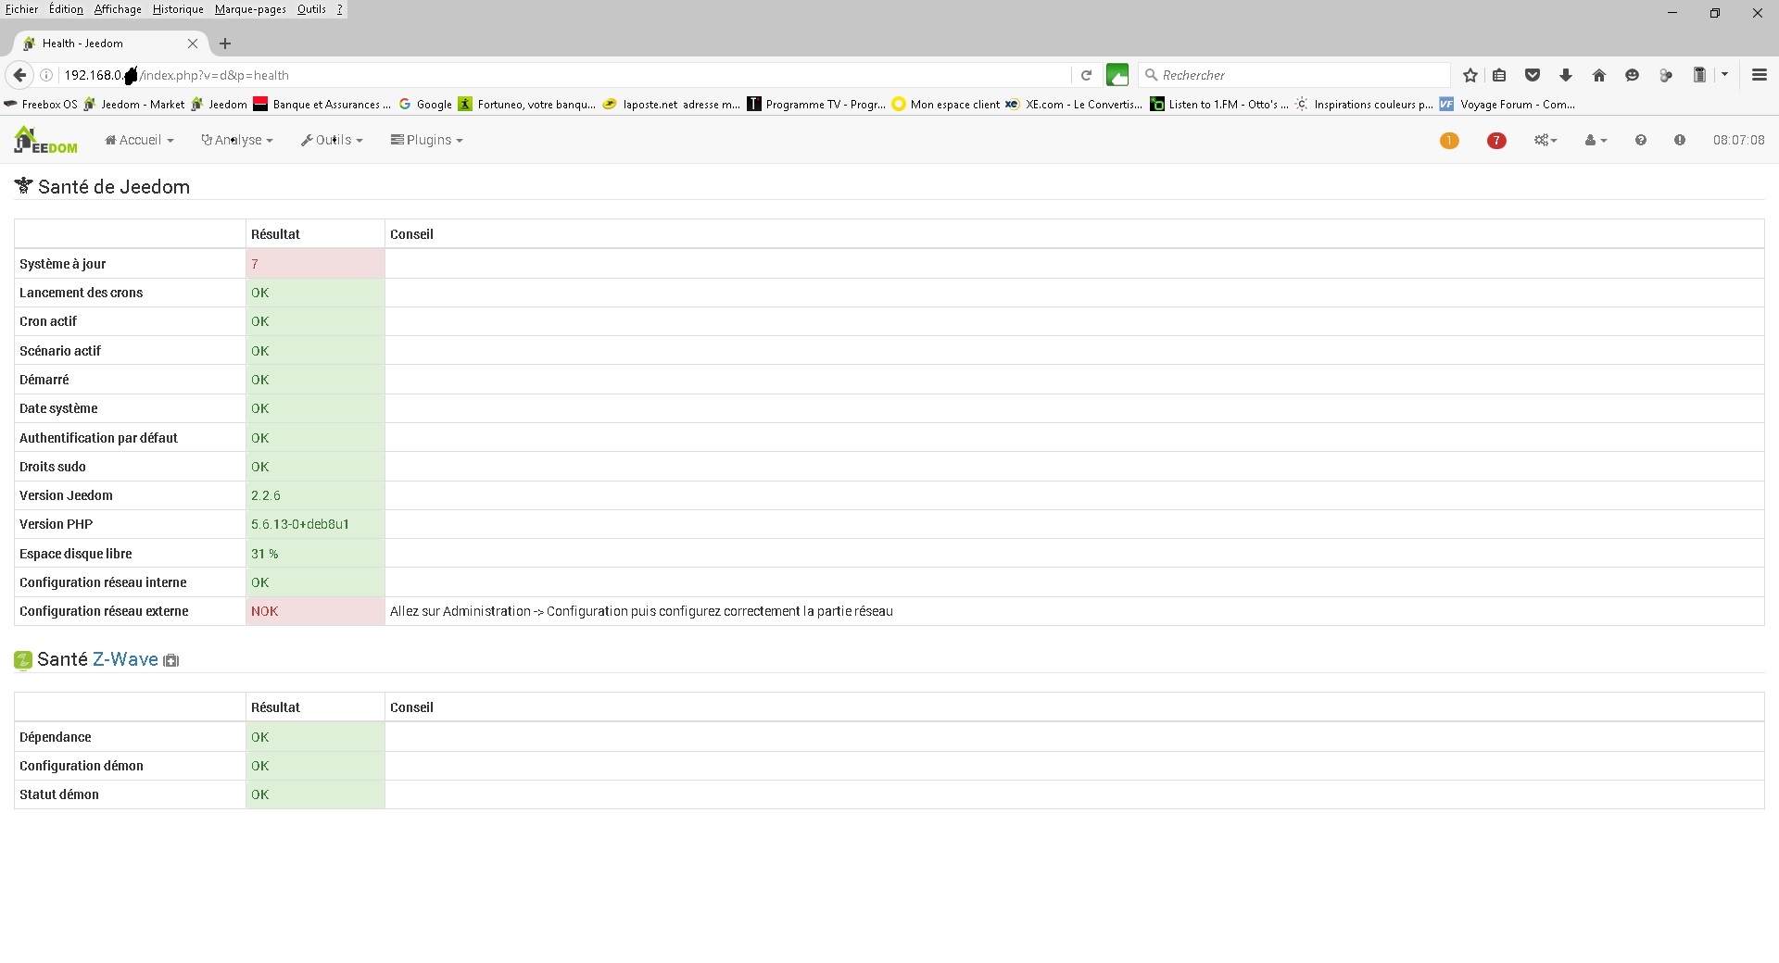Image resolution: width=1779 pixels, height=963 pixels.
Task: Open the Google bookmark
Action: coord(425,105)
